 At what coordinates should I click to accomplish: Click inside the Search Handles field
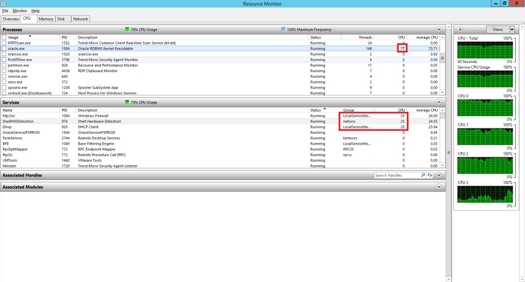point(397,175)
